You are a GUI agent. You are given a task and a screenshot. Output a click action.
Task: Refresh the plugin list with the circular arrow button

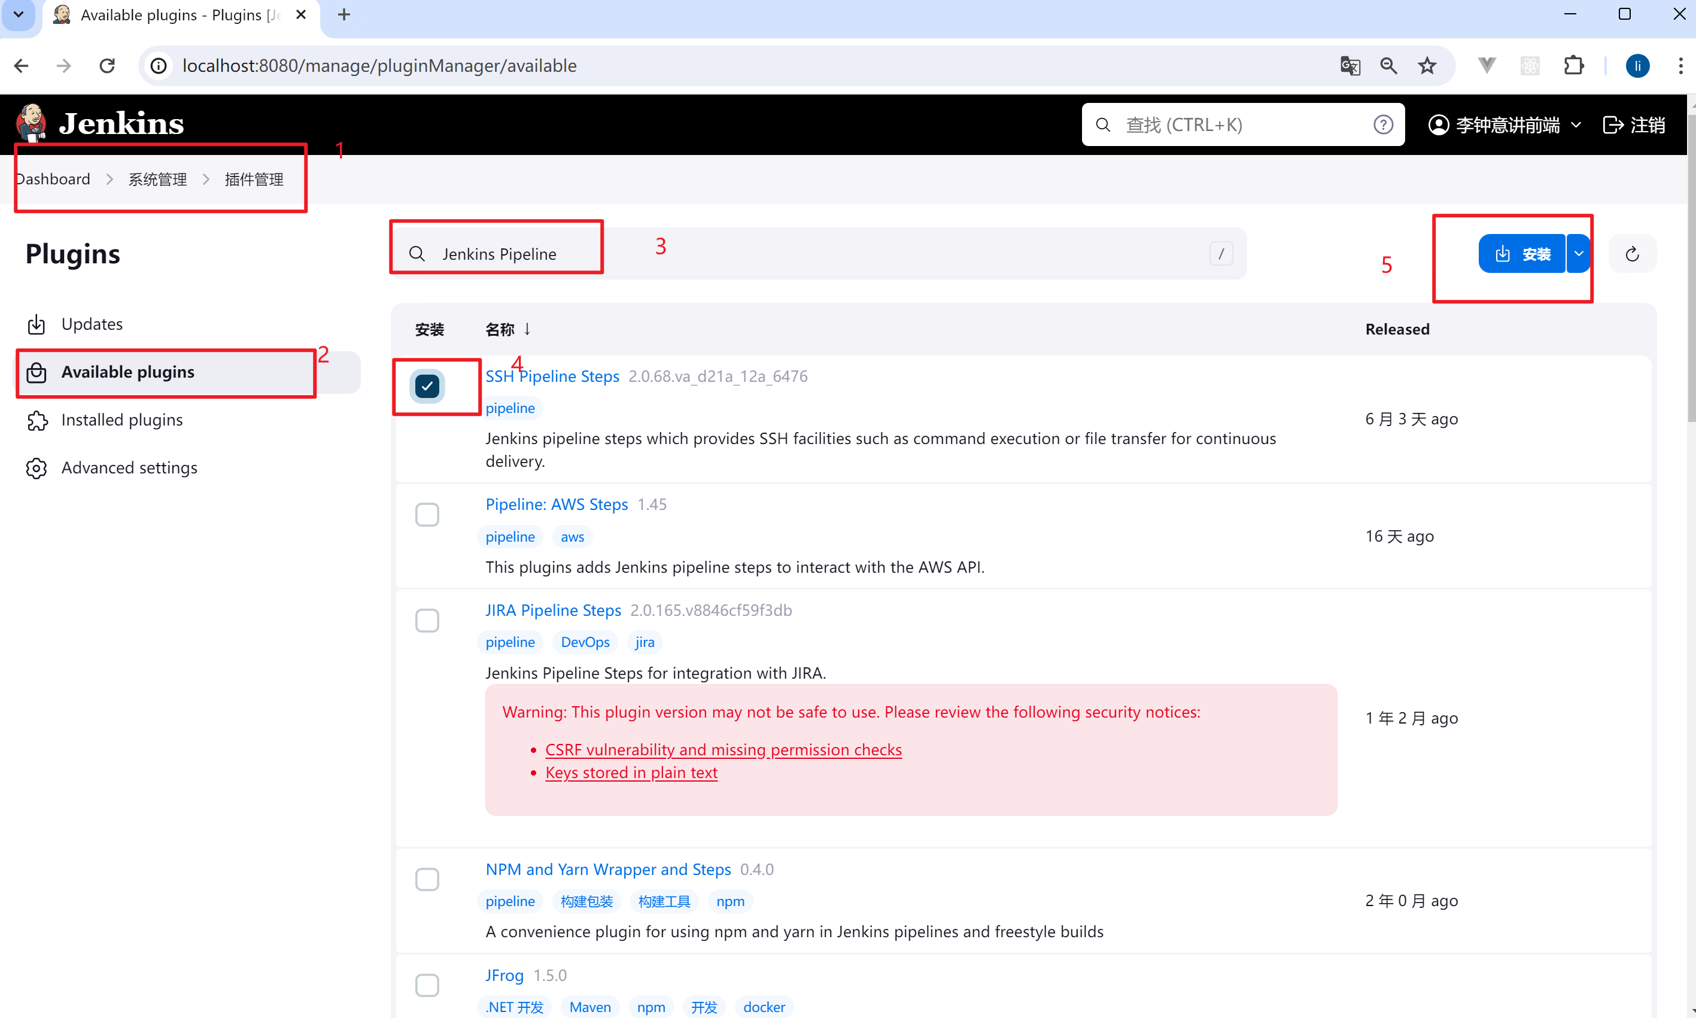click(x=1632, y=254)
